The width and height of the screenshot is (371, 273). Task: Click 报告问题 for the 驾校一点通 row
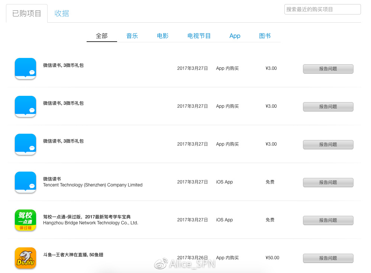328,220
